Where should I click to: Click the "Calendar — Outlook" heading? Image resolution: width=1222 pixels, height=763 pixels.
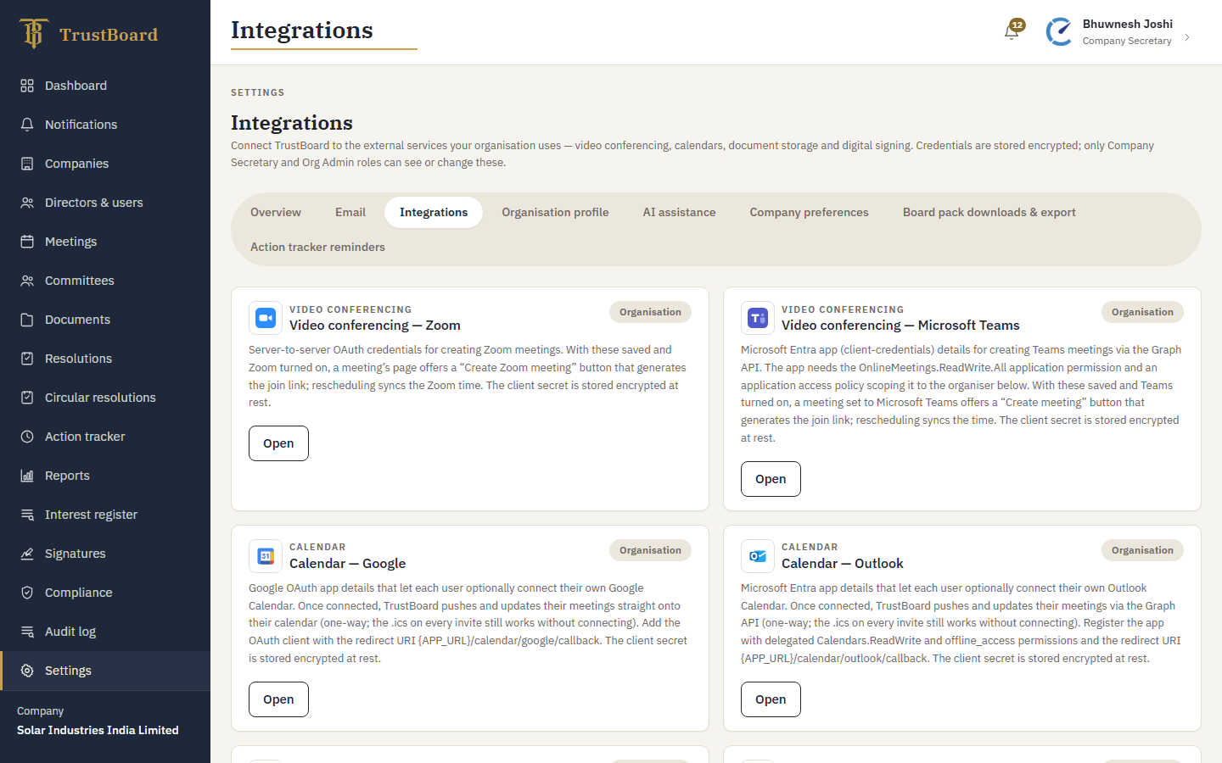tap(842, 564)
